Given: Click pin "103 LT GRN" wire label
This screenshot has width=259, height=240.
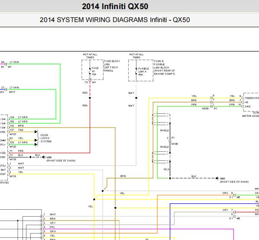Looking at the screenshot, I should 19,142.
